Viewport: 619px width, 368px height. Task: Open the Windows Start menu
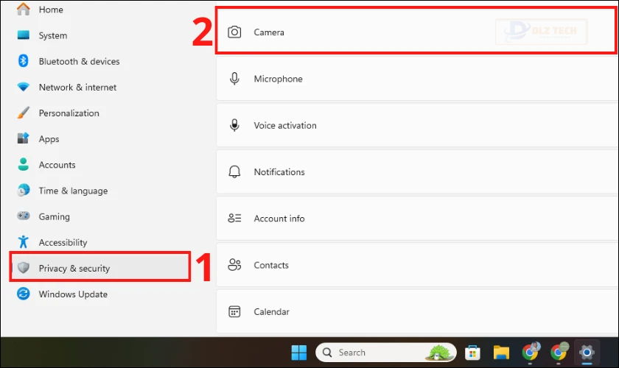(x=299, y=353)
